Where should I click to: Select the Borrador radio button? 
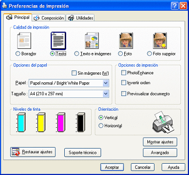coord(18,54)
